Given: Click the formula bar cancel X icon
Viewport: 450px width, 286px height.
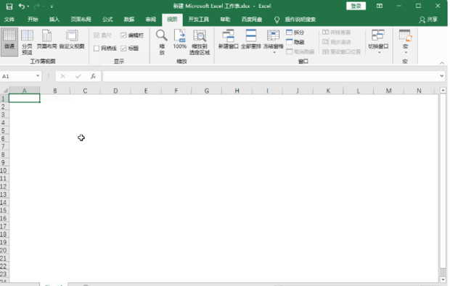Looking at the screenshot, I should [63, 76].
